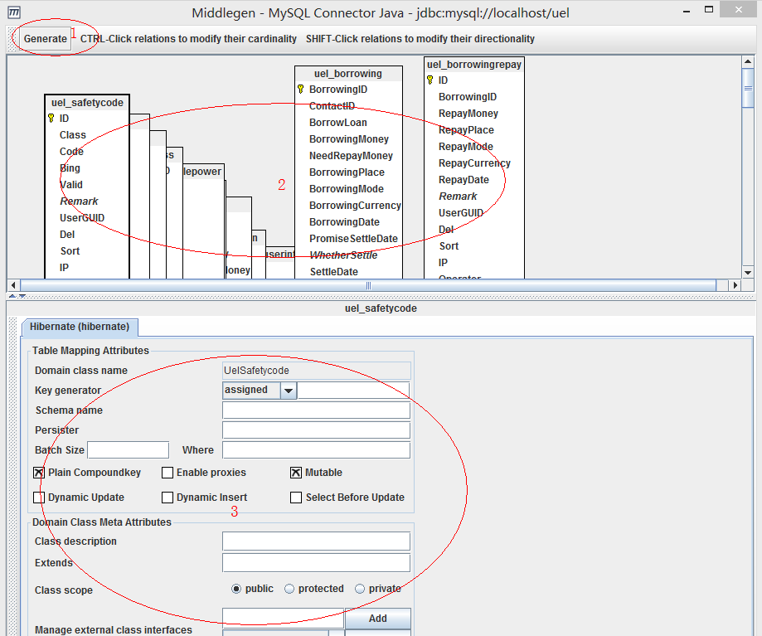The height and width of the screenshot is (636, 762).
Task: Toggle the Plain Compoundkey checkbox
Action: pyautogui.click(x=39, y=473)
